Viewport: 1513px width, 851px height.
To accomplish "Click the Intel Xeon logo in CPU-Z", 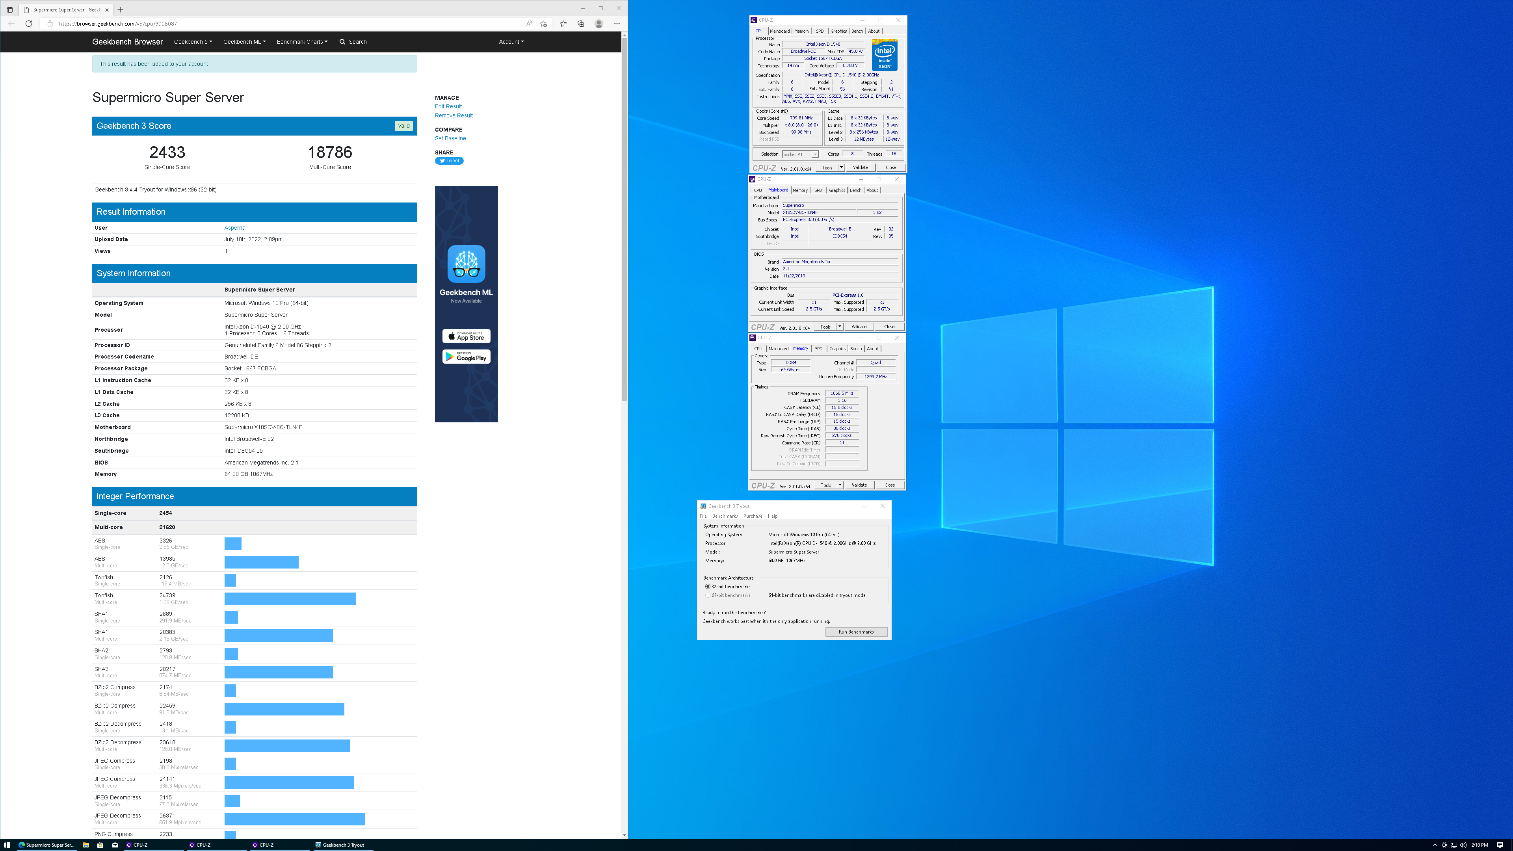I will coord(885,55).
